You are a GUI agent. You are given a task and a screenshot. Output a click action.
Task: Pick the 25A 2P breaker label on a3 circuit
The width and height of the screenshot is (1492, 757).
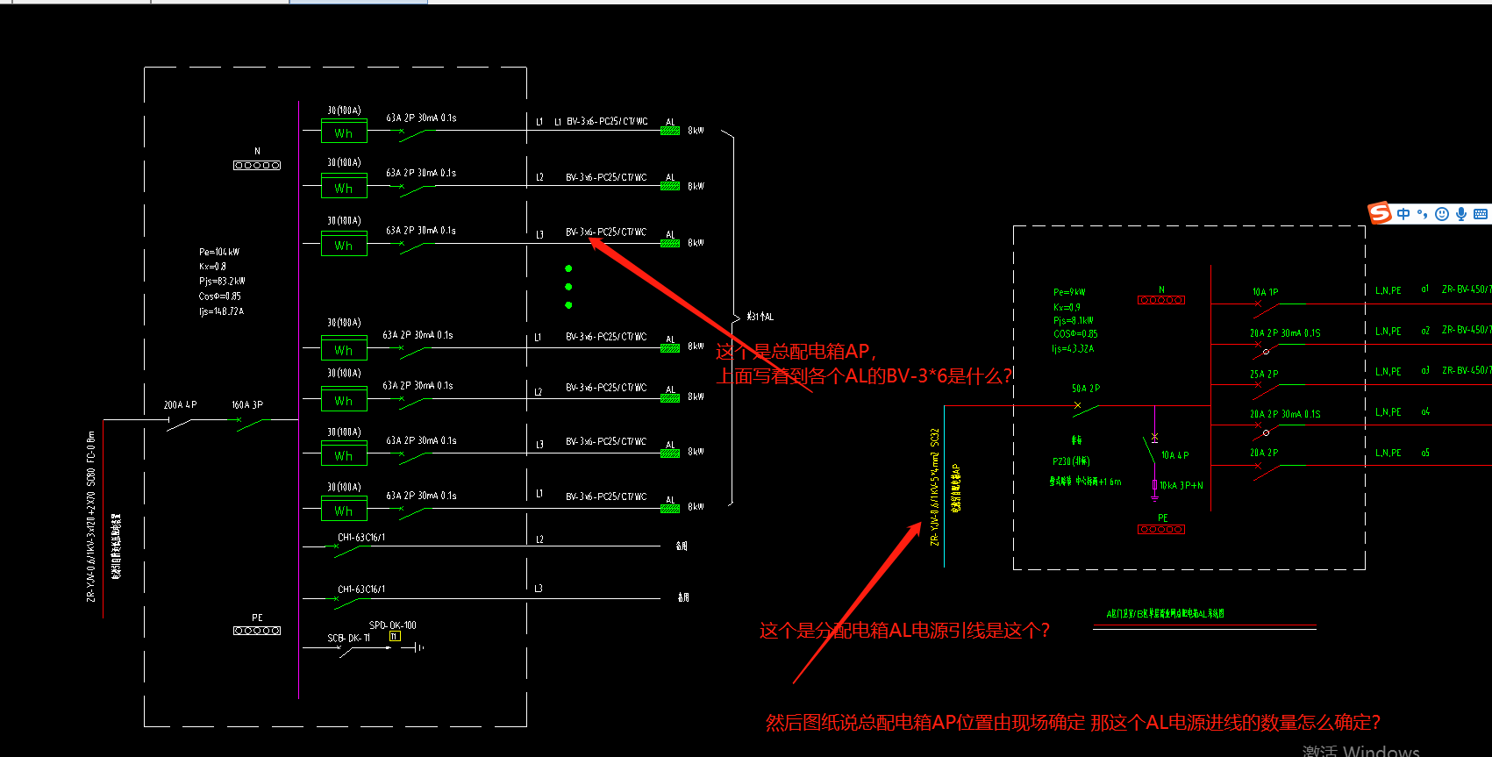(1264, 375)
